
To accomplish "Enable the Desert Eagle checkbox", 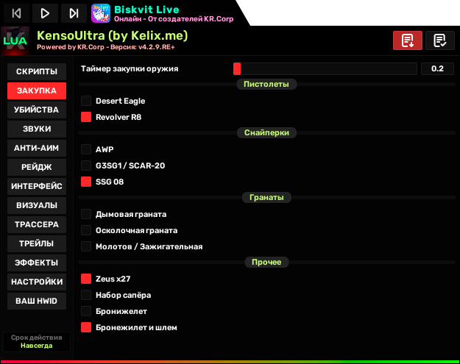I will [86, 101].
